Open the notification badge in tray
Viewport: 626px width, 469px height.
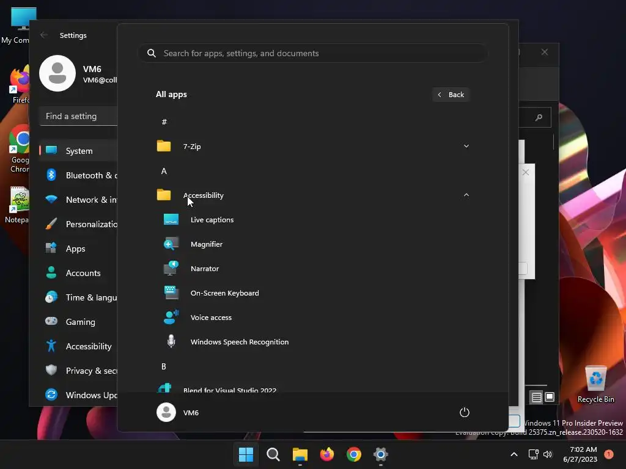pyautogui.click(x=609, y=454)
